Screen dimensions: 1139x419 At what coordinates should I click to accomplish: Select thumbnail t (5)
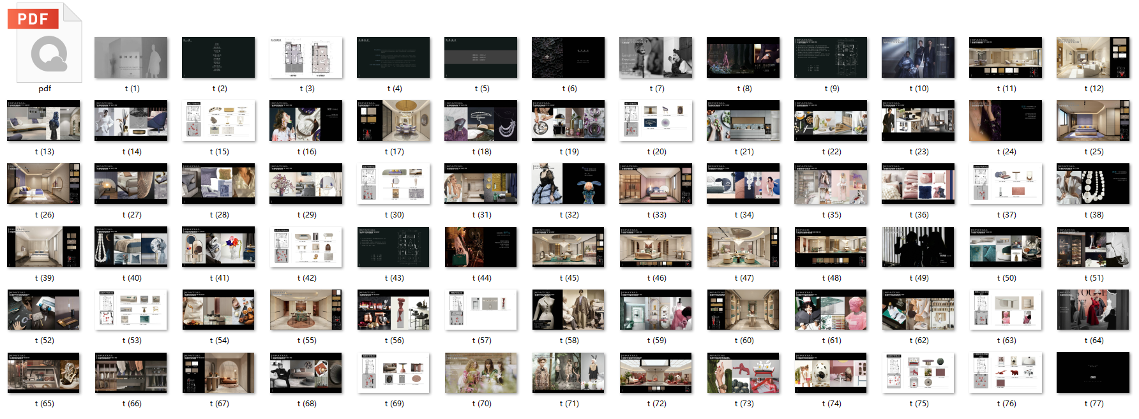[481, 57]
